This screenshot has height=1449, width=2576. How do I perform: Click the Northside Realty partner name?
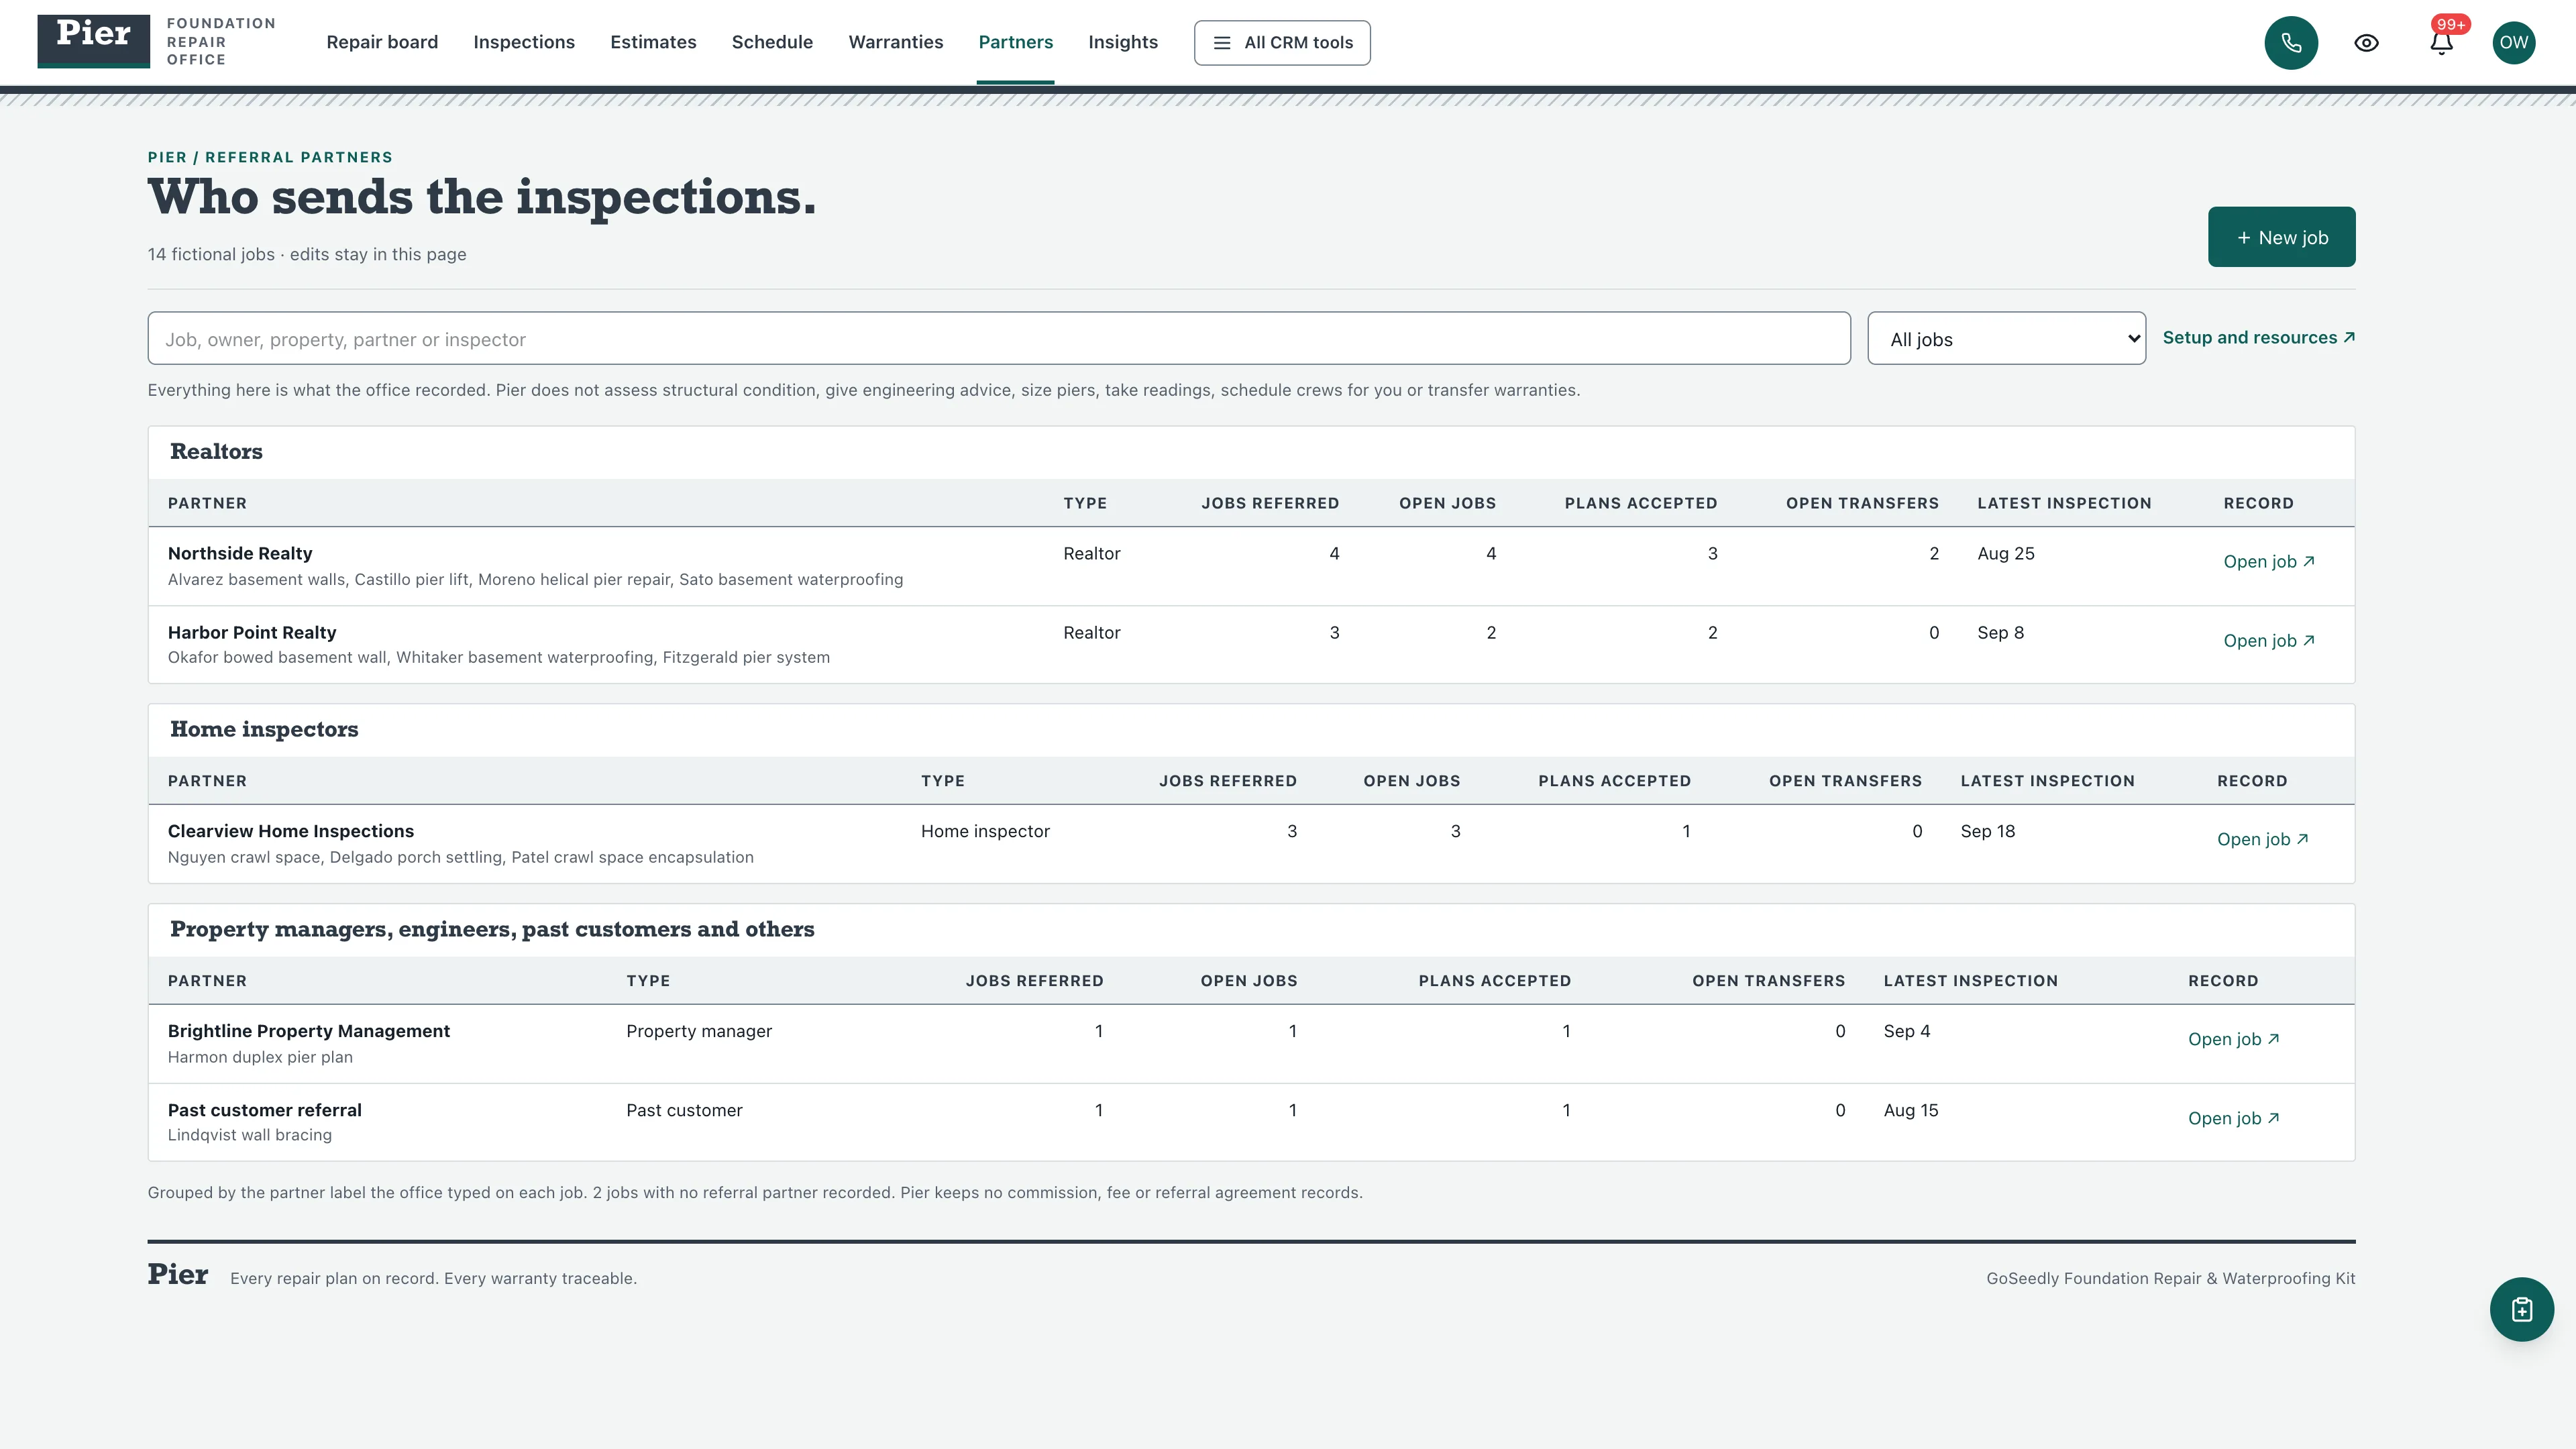240,554
